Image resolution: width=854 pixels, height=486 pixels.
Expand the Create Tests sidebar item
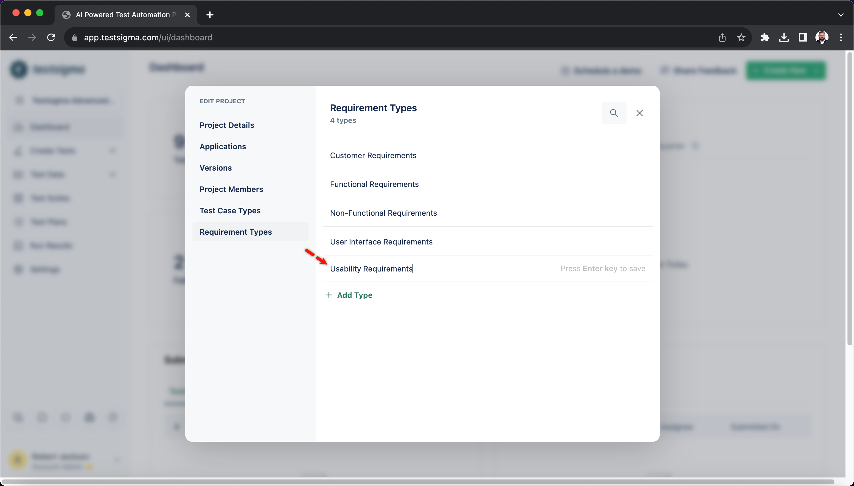pos(113,151)
